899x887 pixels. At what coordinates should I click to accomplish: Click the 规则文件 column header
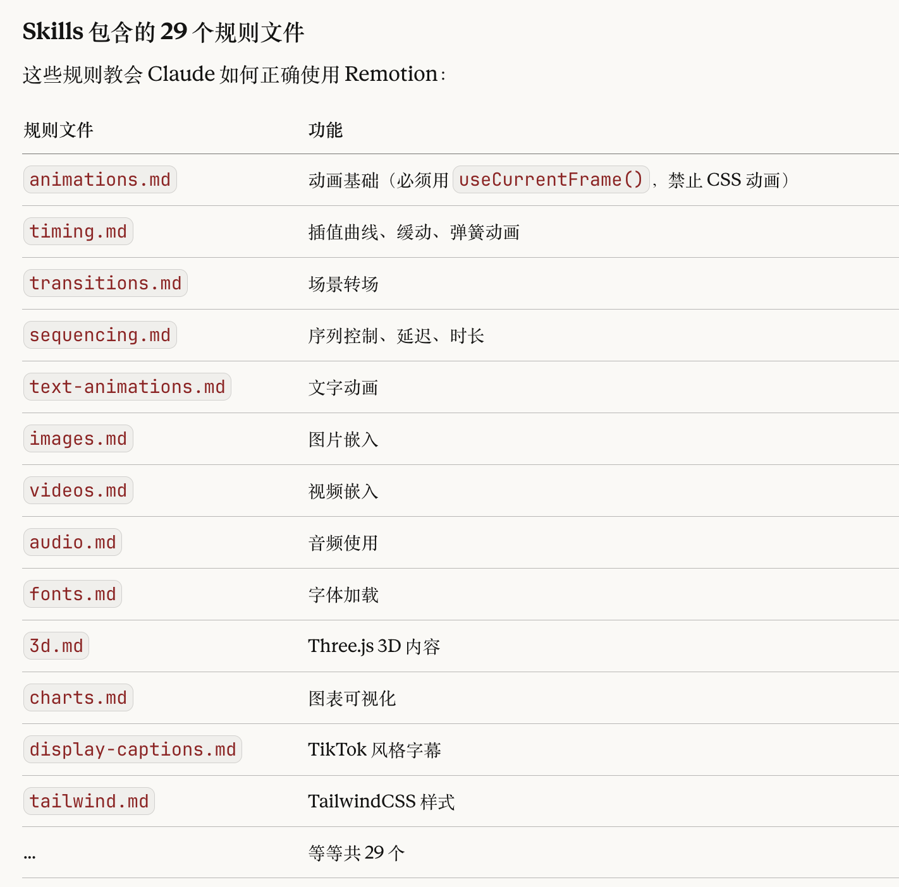(58, 130)
